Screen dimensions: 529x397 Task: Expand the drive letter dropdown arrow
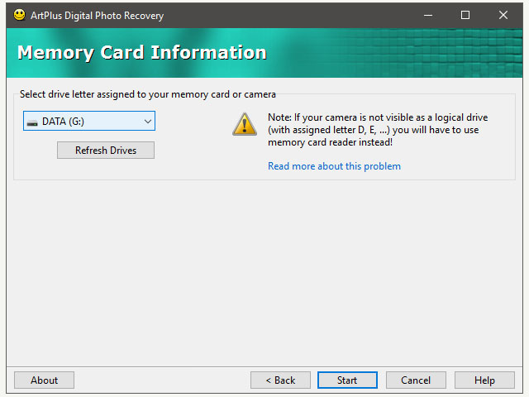(x=148, y=122)
